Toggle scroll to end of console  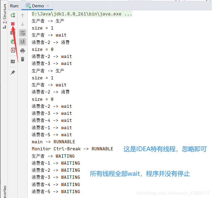click(23, 42)
